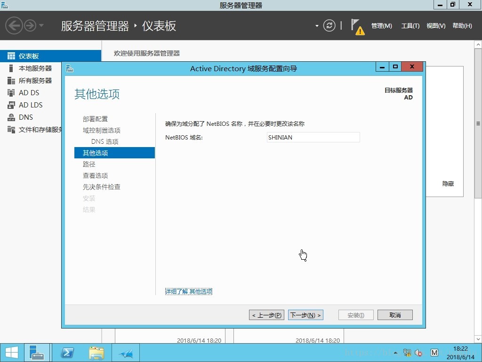The height and width of the screenshot is (362, 482).
Task: Click the 本地服务器 icon
Action: click(11, 68)
